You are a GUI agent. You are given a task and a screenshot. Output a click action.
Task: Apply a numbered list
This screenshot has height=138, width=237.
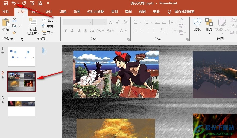point(147,22)
